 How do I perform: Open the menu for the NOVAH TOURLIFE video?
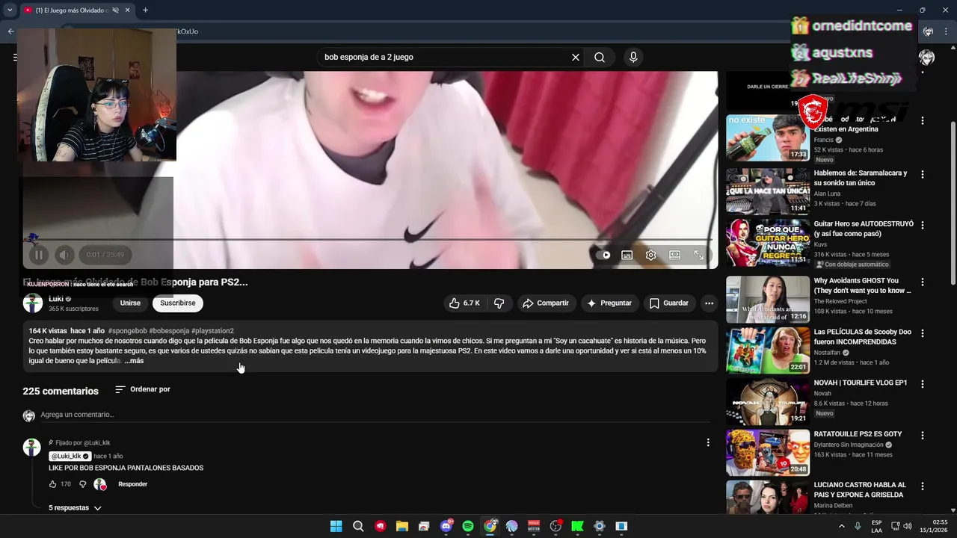coord(922,383)
